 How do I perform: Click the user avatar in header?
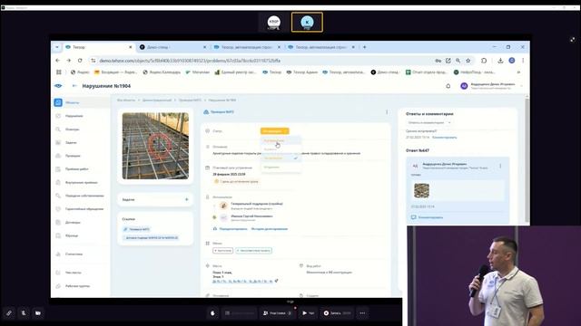coord(464,86)
